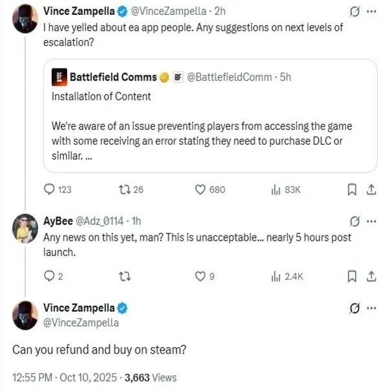388x388 pixels.
Task: Open more options on top tweet
Action: [371, 11]
